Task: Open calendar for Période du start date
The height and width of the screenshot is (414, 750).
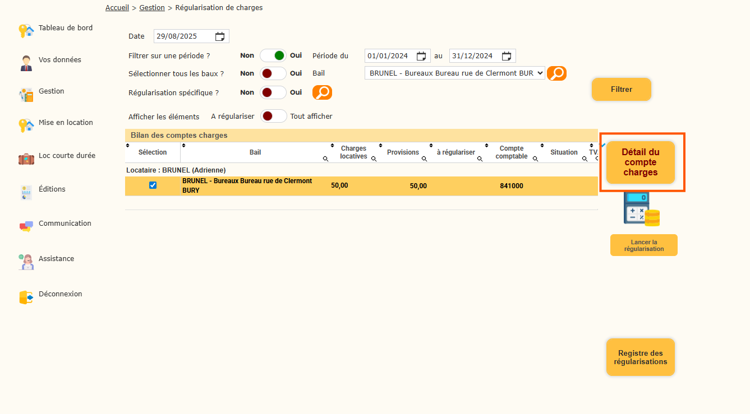Action: coord(421,56)
